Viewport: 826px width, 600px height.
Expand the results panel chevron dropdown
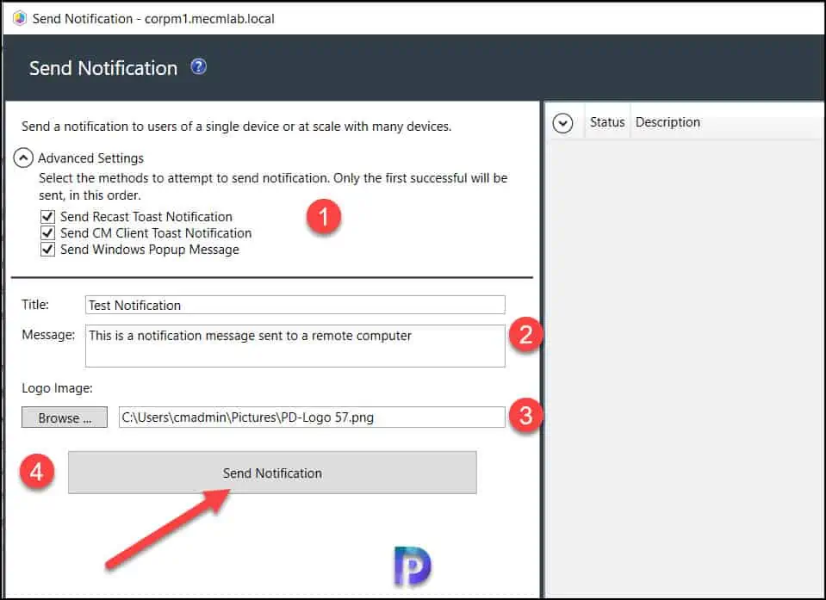[x=562, y=123]
